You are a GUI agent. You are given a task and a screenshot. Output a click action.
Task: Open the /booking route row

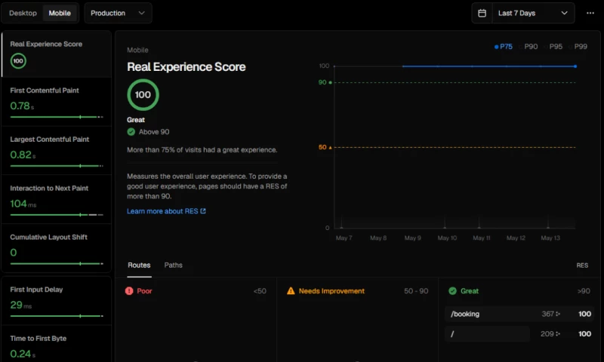(x=519, y=314)
